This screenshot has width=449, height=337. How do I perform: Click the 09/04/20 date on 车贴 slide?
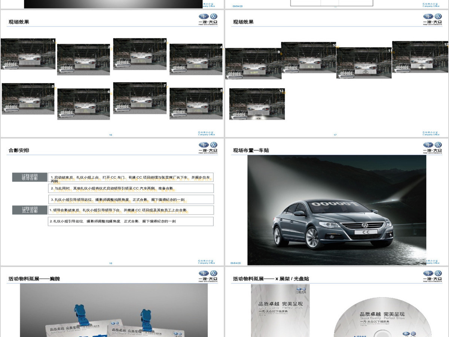pyautogui.click(x=236, y=263)
